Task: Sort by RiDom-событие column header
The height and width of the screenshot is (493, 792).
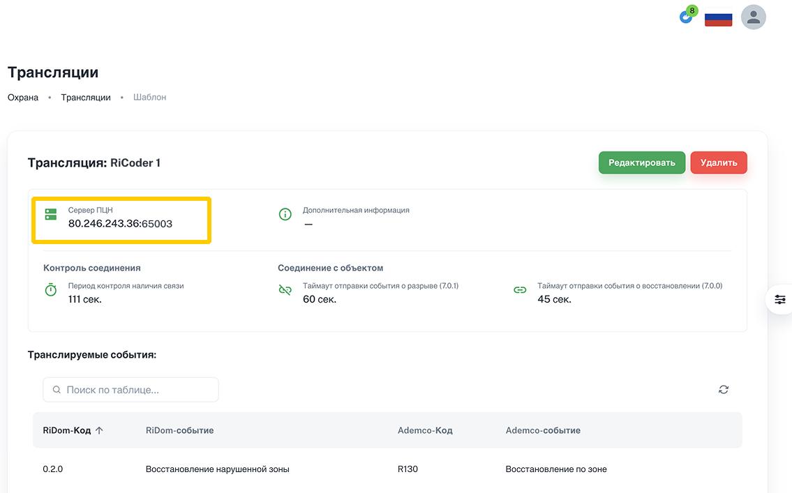Action: (x=180, y=430)
